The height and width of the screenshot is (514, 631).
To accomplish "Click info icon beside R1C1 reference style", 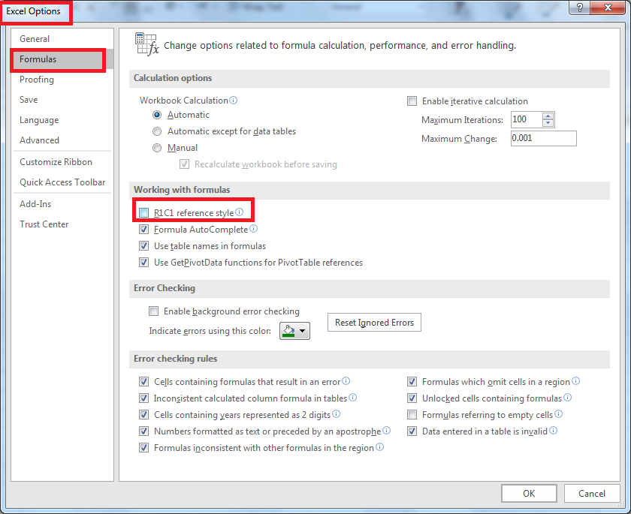I will tap(240, 212).
